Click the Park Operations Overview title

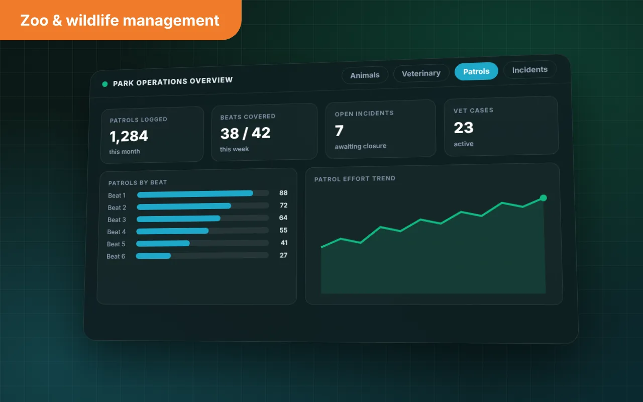pyautogui.click(x=173, y=81)
